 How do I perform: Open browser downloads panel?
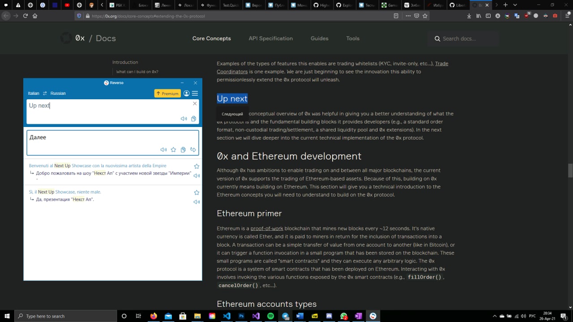point(469,16)
